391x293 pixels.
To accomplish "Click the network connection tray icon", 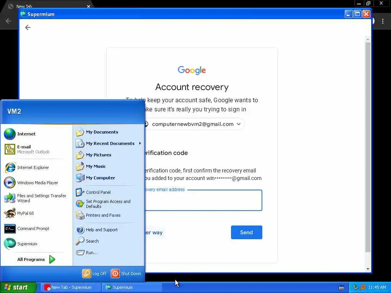I will pos(355,287).
